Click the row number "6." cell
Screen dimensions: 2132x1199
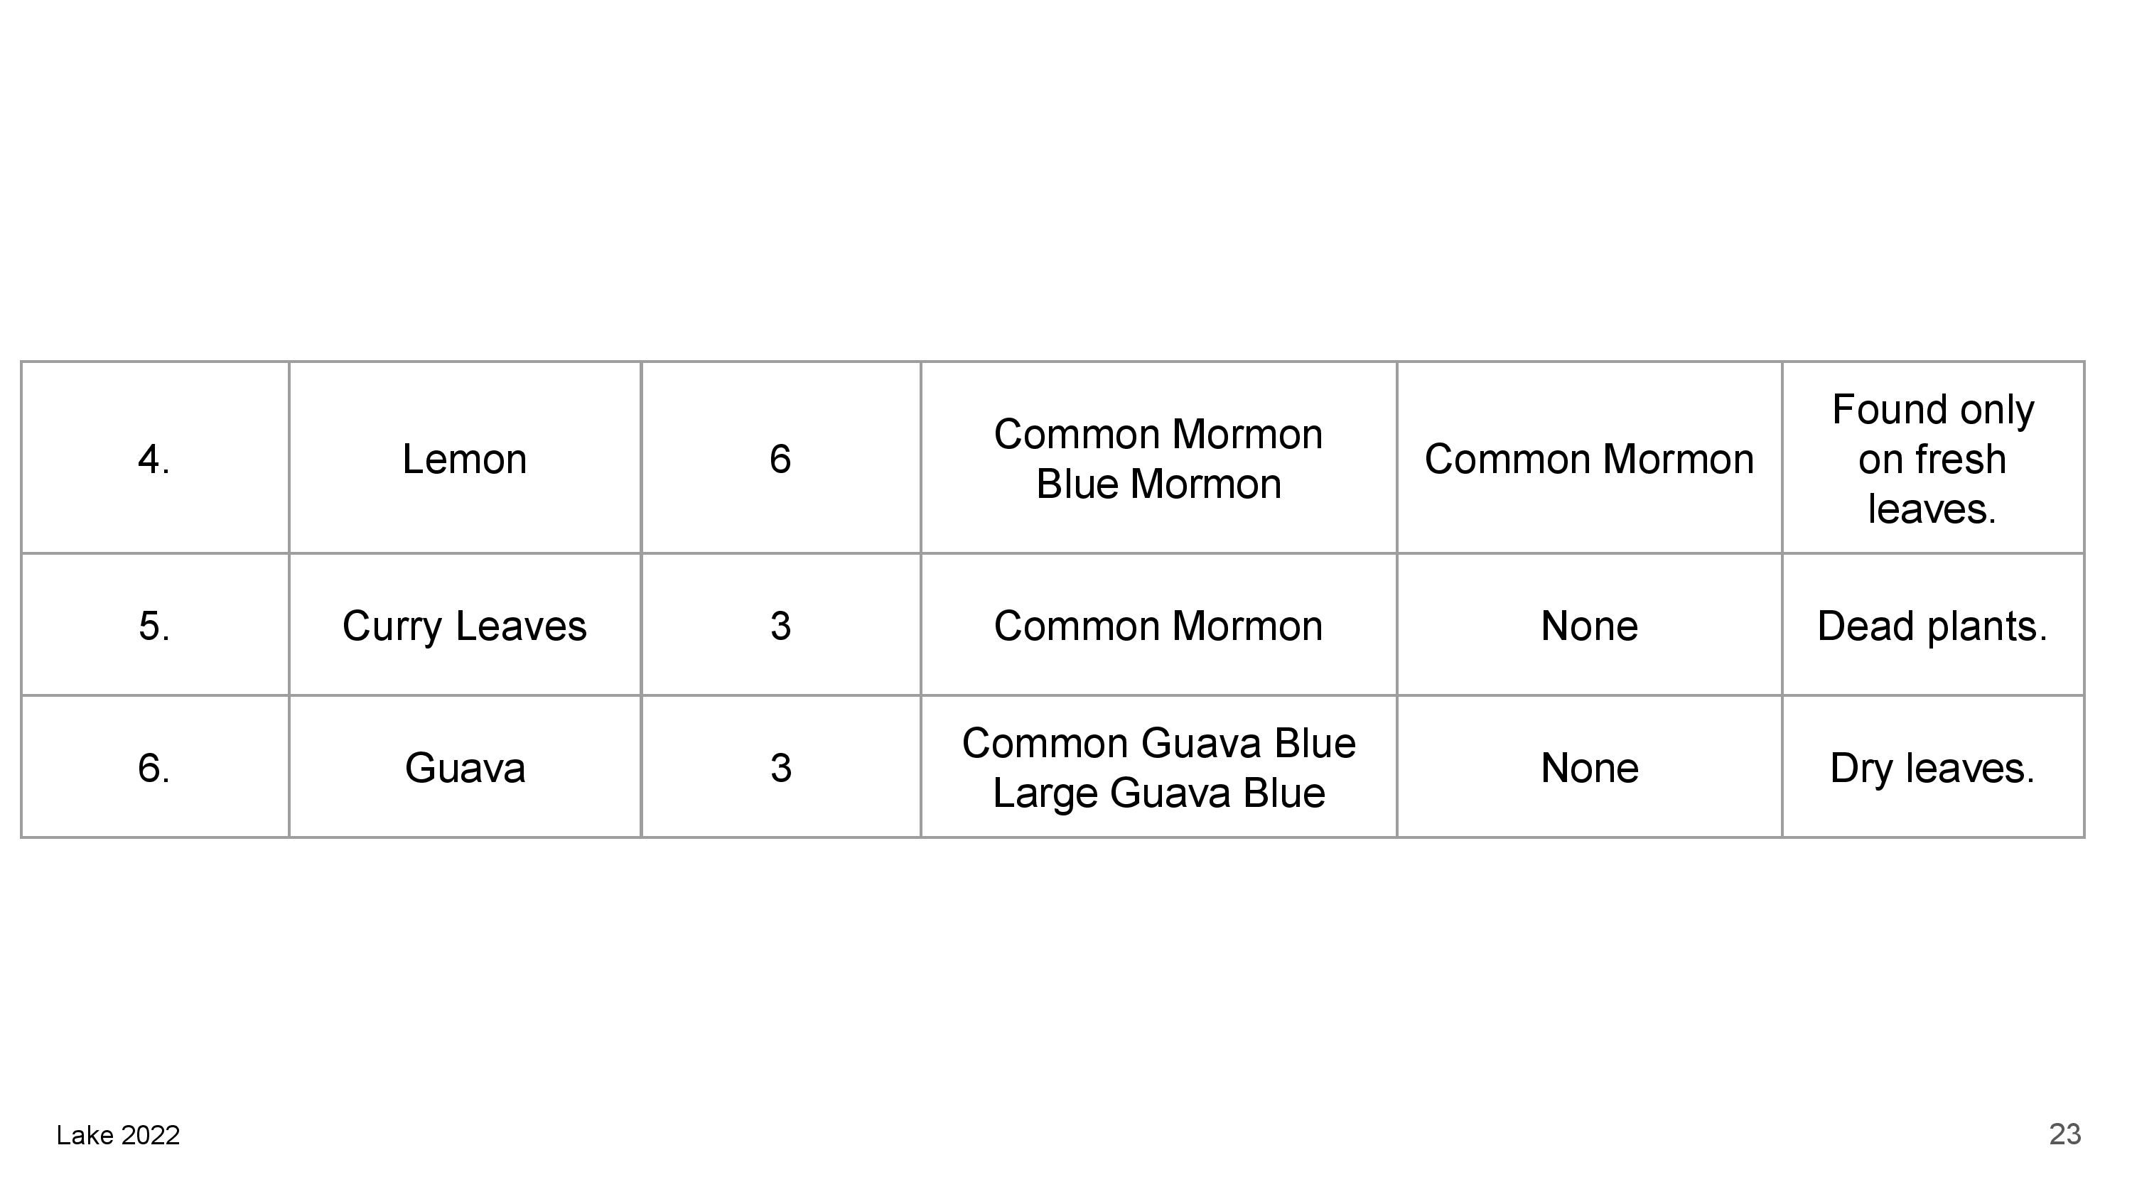154,769
